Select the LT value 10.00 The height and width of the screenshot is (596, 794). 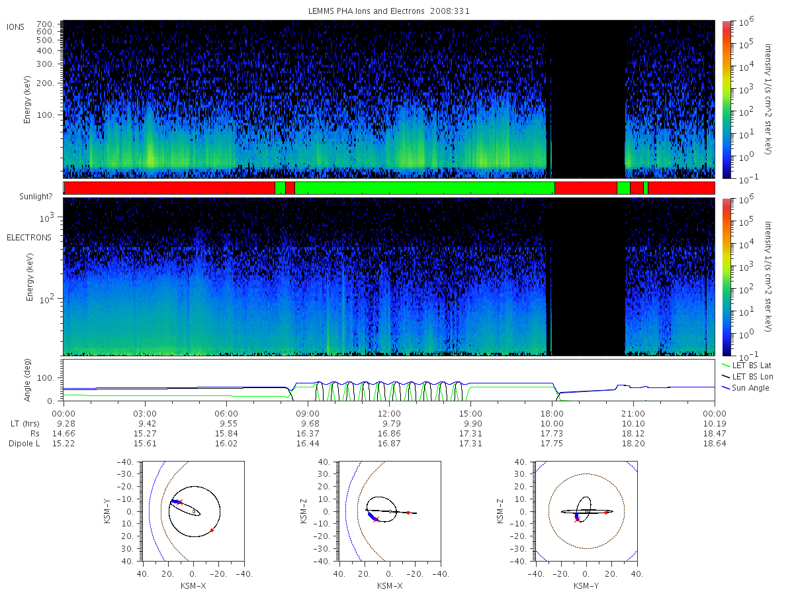[x=552, y=422]
